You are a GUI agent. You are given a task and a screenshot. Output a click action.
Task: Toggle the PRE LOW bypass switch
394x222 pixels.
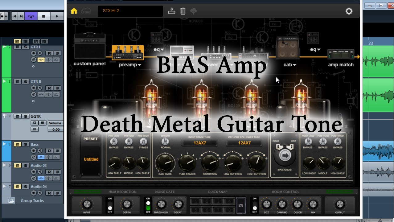[x=114, y=142]
